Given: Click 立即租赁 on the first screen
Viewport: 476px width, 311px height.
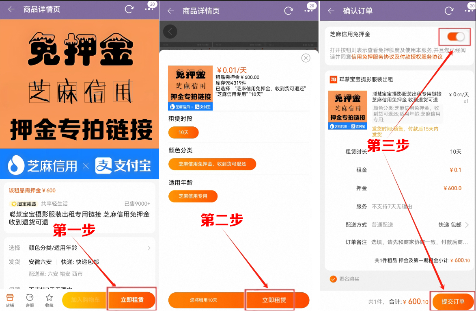Looking at the screenshot, I should pyautogui.click(x=132, y=300).
